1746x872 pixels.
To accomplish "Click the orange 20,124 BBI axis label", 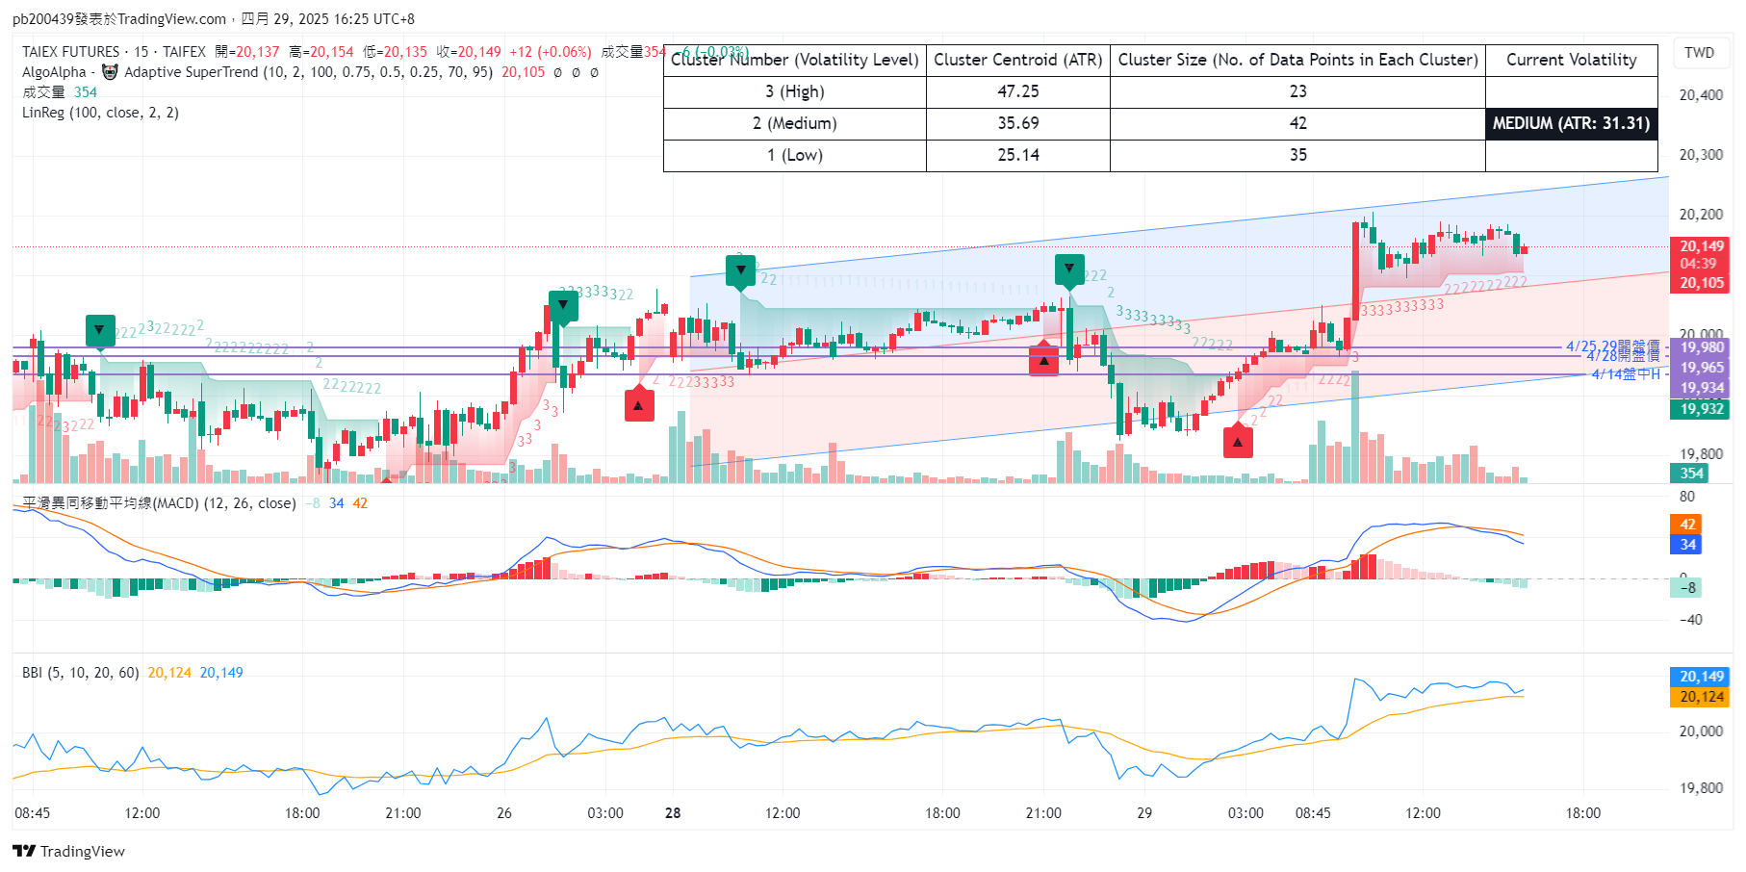I will point(1702,697).
